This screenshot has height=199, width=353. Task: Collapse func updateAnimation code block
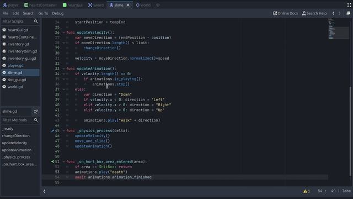pyautogui.click(x=64, y=69)
